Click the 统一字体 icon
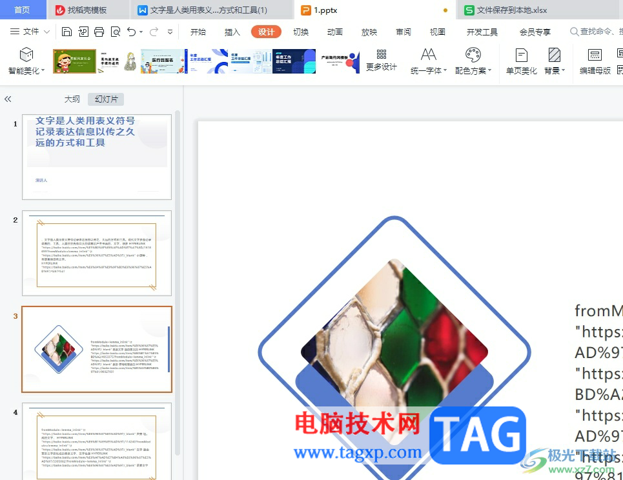This screenshot has width=623, height=480. 428,54
